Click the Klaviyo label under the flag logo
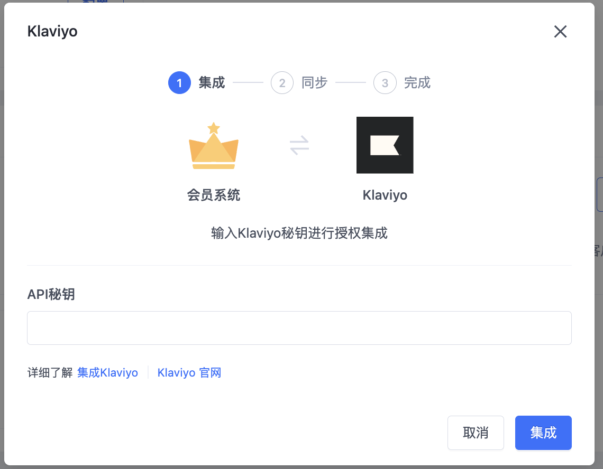This screenshot has height=469, width=603. [385, 195]
